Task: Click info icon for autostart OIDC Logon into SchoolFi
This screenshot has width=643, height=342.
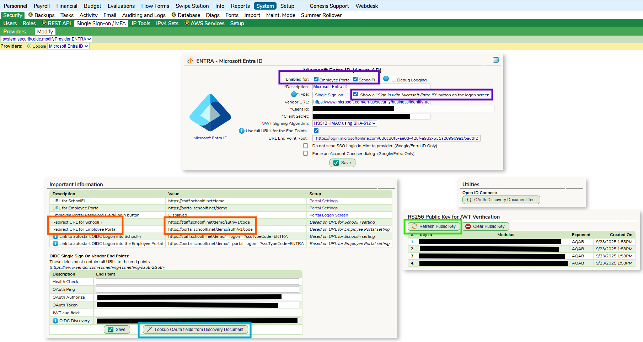Action: pyautogui.click(x=55, y=236)
